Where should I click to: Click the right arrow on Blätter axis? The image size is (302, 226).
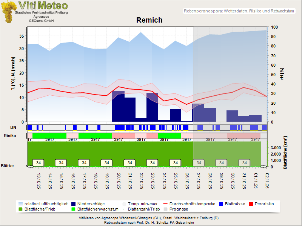pyautogui.click(x=265, y=166)
